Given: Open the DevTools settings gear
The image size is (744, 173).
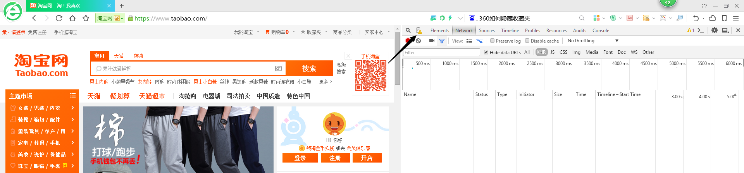Looking at the screenshot, I should (715, 30).
